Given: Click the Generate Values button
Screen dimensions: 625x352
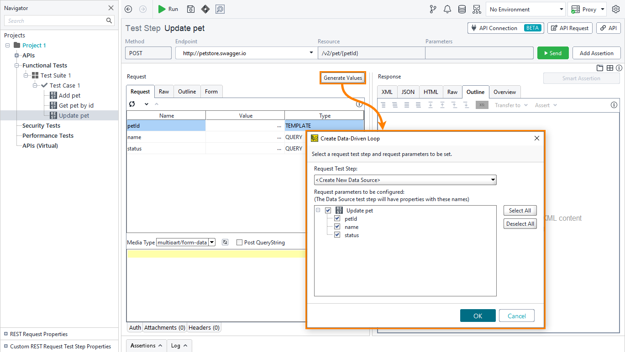Looking at the screenshot, I should coord(342,78).
